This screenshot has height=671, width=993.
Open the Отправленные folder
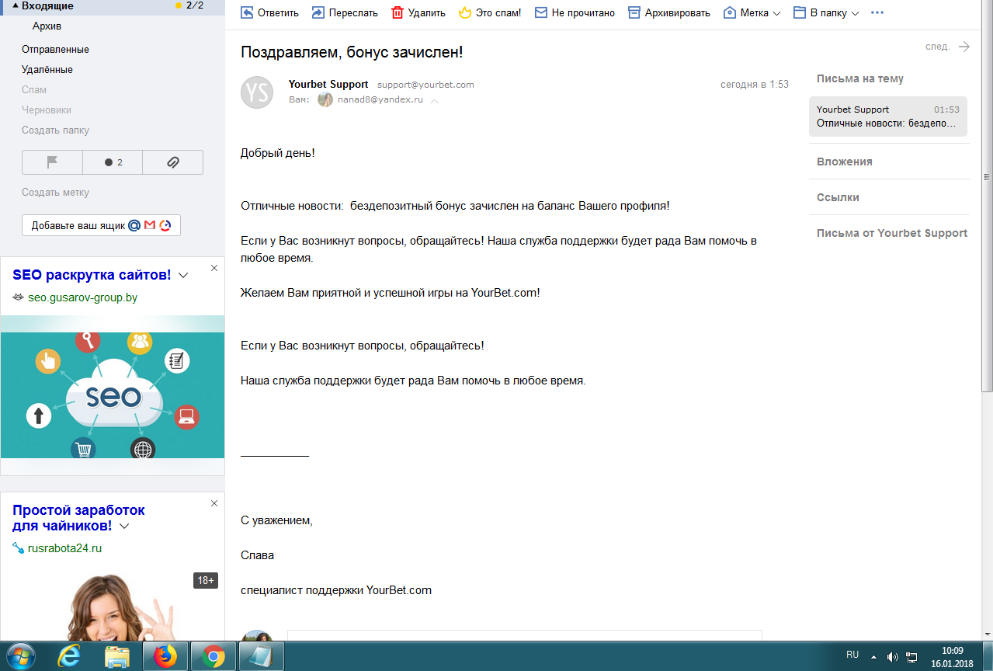click(x=55, y=49)
